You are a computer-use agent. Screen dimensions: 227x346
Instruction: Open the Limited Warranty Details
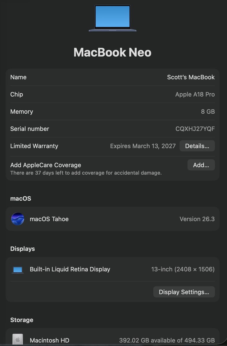tap(197, 146)
